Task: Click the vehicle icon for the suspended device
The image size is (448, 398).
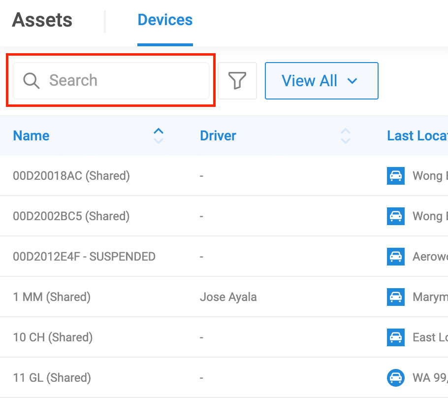Action: (395, 257)
